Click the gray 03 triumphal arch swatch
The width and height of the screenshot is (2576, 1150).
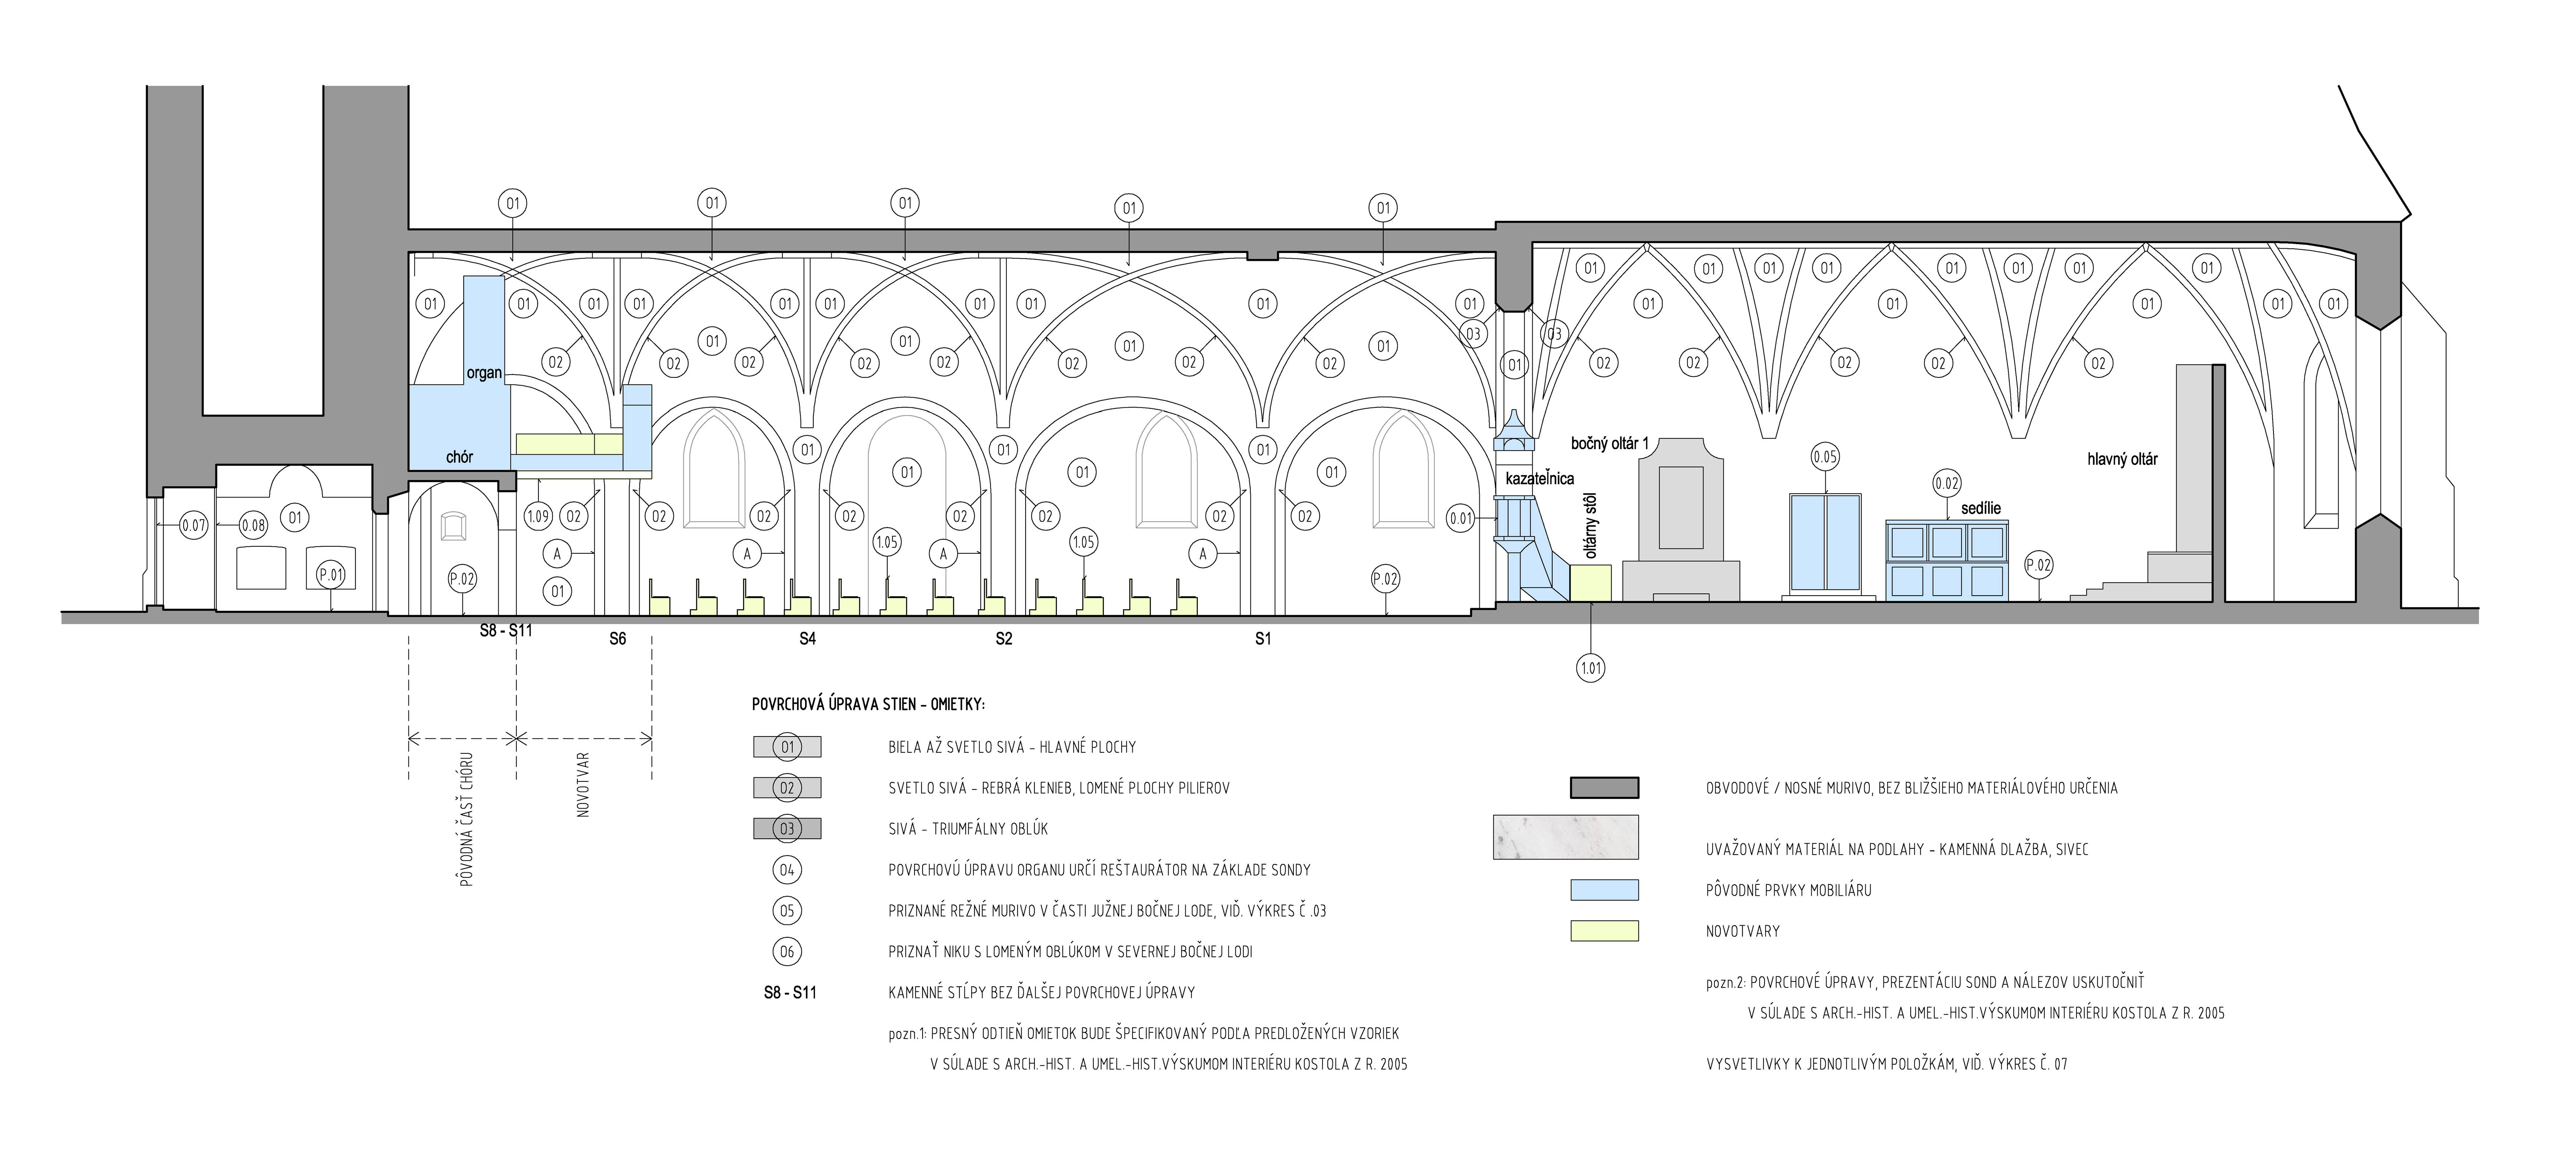(x=787, y=829)
